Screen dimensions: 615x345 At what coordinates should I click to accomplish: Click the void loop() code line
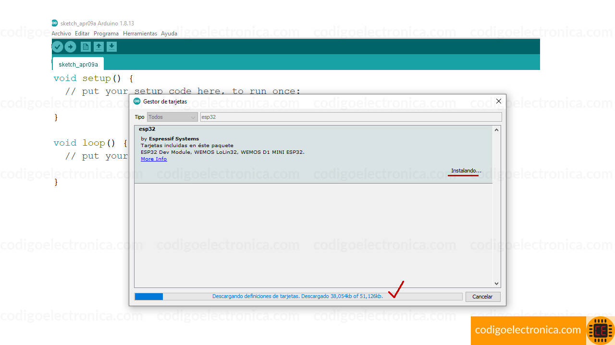[90, 143]
